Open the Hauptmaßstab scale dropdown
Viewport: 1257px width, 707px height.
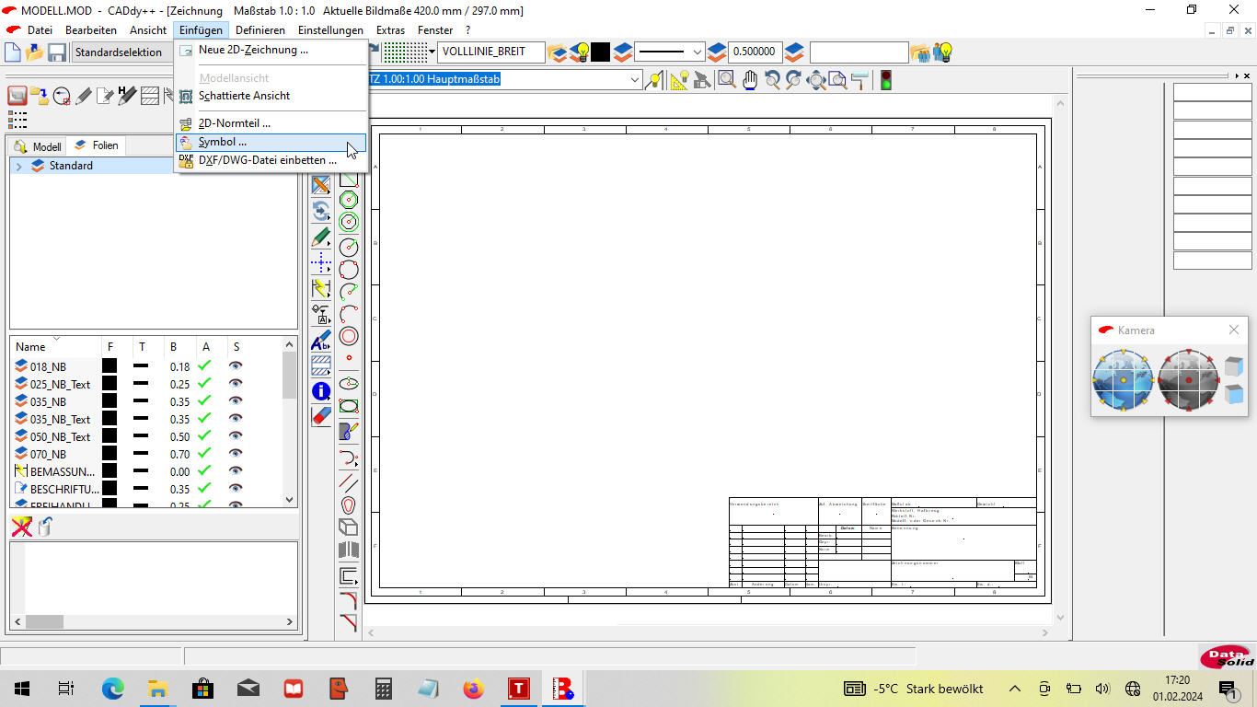[634, 79]
